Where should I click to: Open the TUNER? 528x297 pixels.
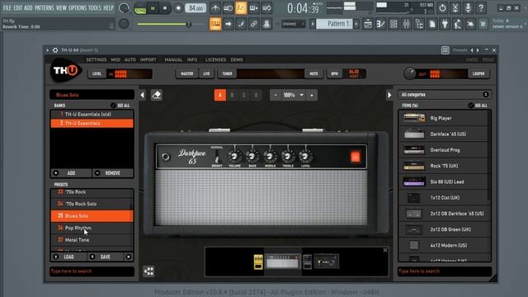coord(227,73)
